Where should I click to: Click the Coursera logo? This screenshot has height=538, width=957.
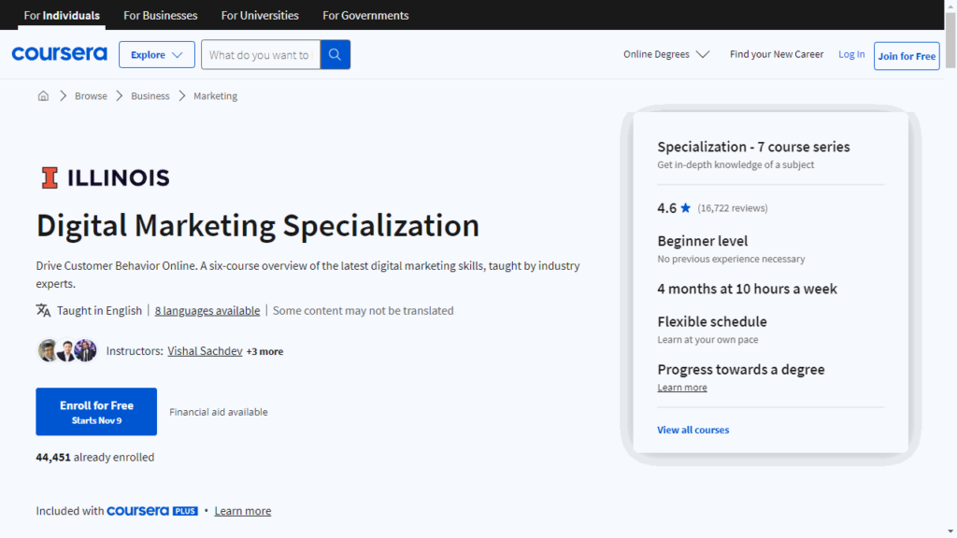click(x=59, y=54)
